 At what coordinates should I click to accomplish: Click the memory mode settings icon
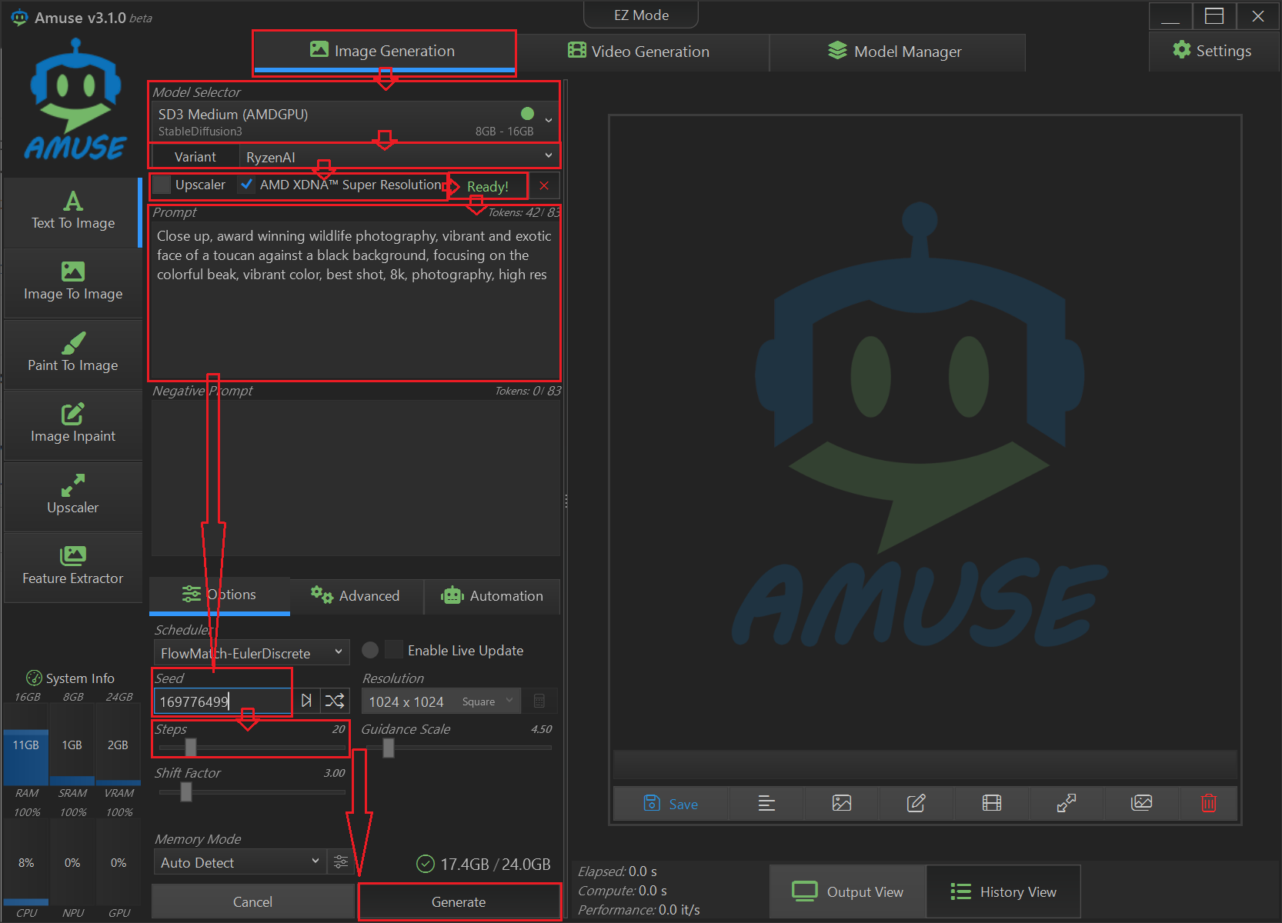[x=341, y=862]
